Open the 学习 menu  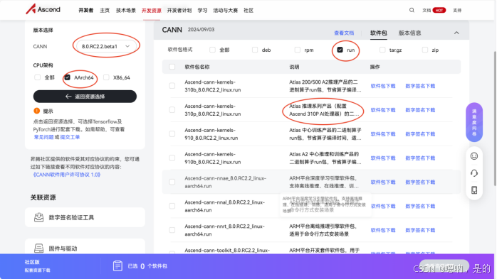(202, 11)
